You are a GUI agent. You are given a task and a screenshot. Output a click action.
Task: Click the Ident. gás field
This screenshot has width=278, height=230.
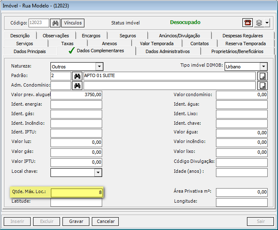click(76, 114)
